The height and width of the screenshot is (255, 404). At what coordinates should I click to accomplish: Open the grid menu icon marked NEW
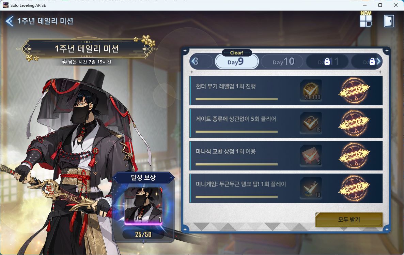[x=366, y=20]
